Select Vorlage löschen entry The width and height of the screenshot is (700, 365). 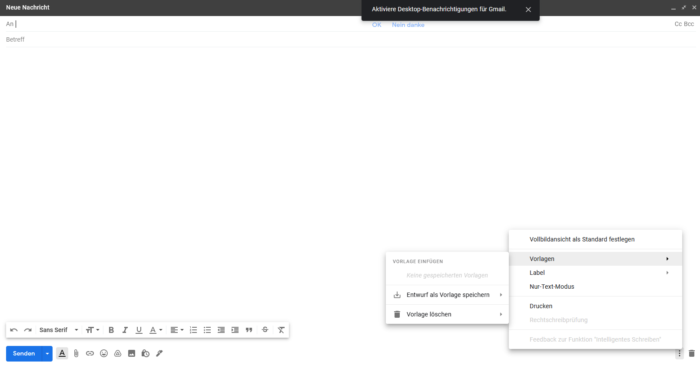(x=447, y=314)
